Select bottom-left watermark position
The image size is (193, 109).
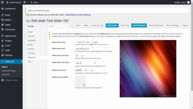tap(77, 85)
